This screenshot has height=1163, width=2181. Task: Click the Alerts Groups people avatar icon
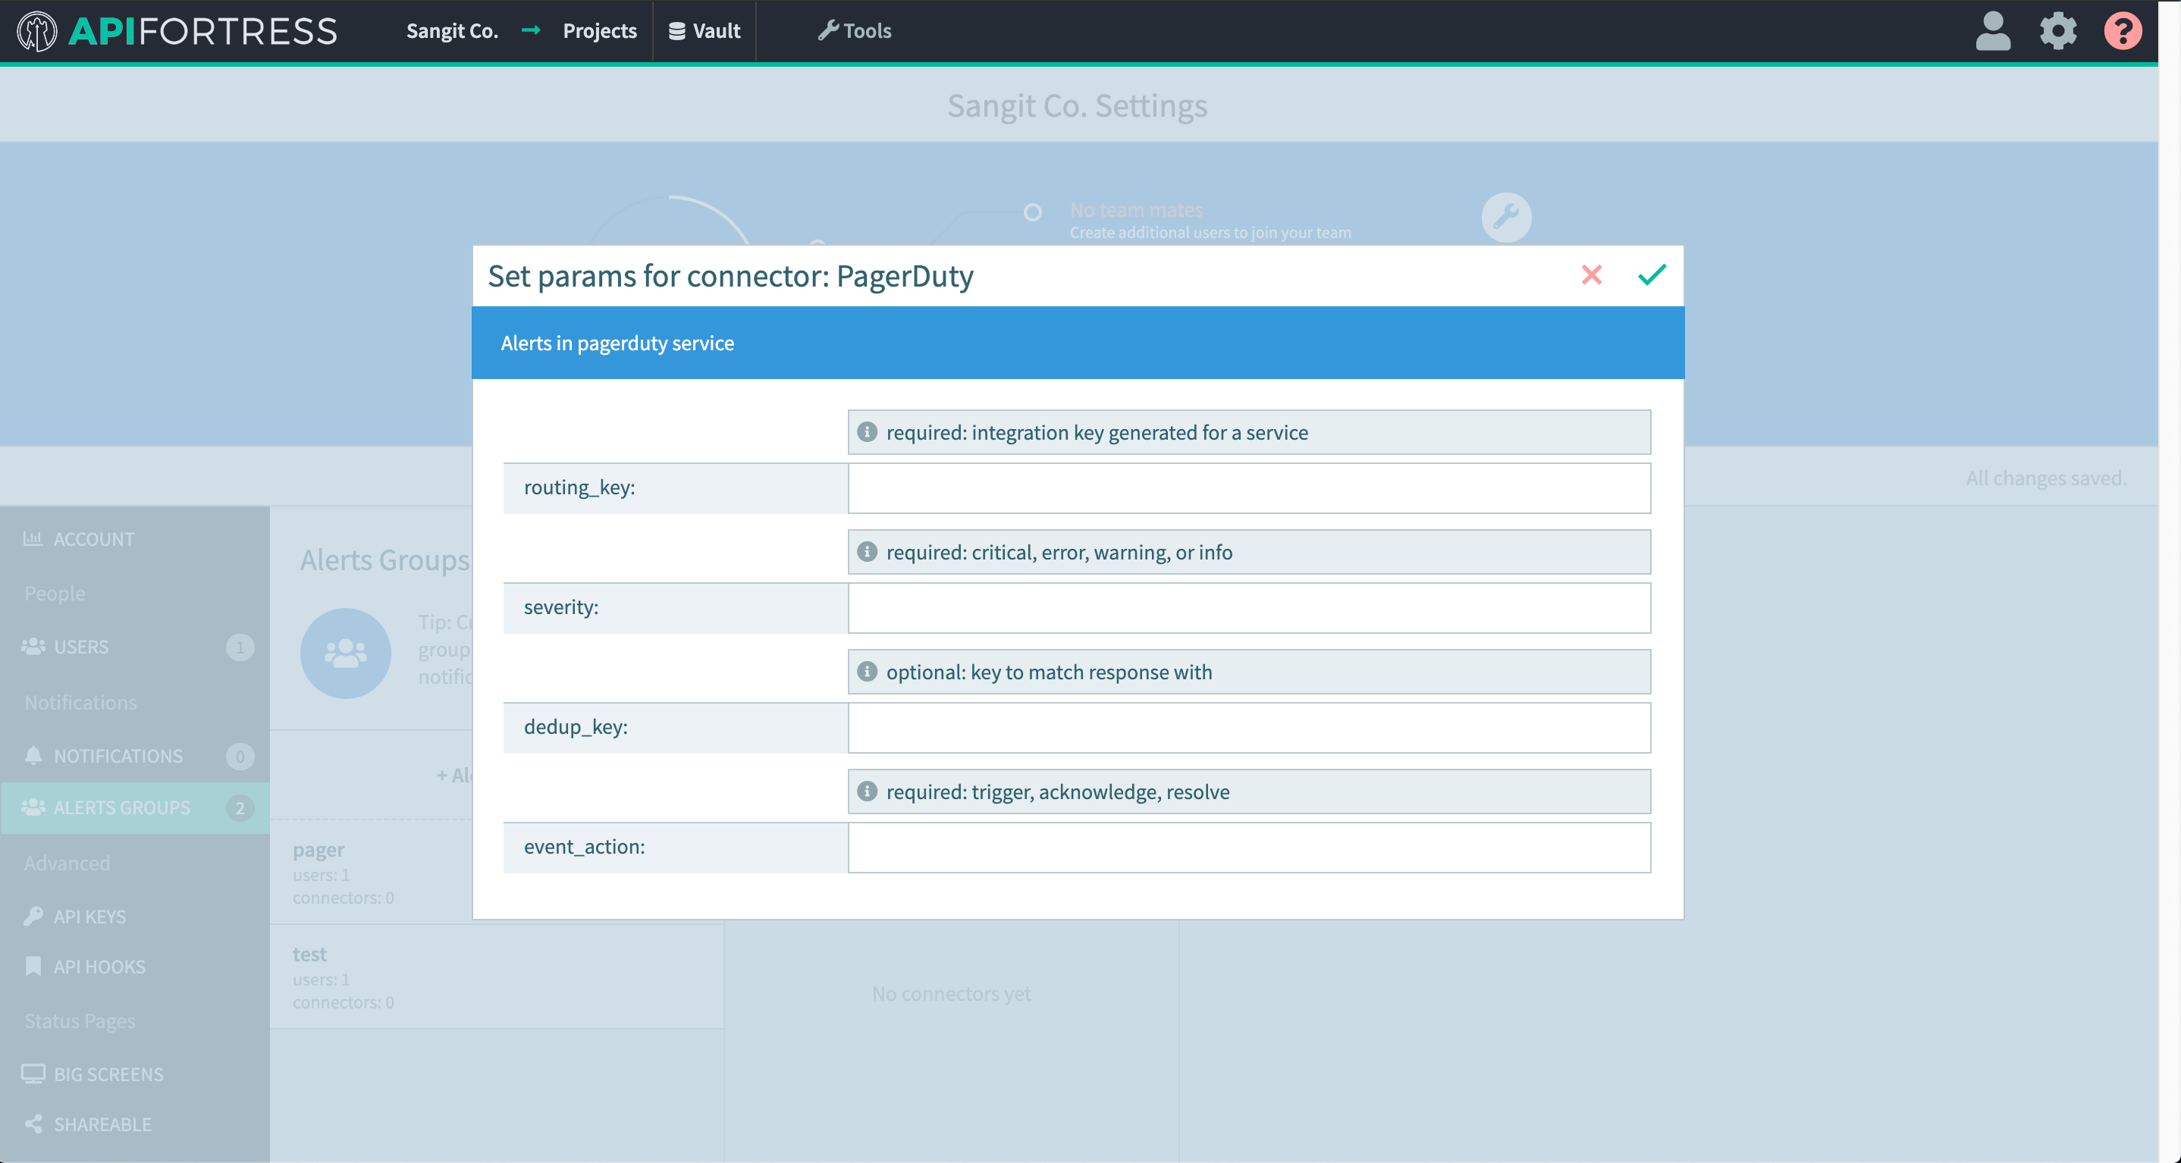pos(346,653)
